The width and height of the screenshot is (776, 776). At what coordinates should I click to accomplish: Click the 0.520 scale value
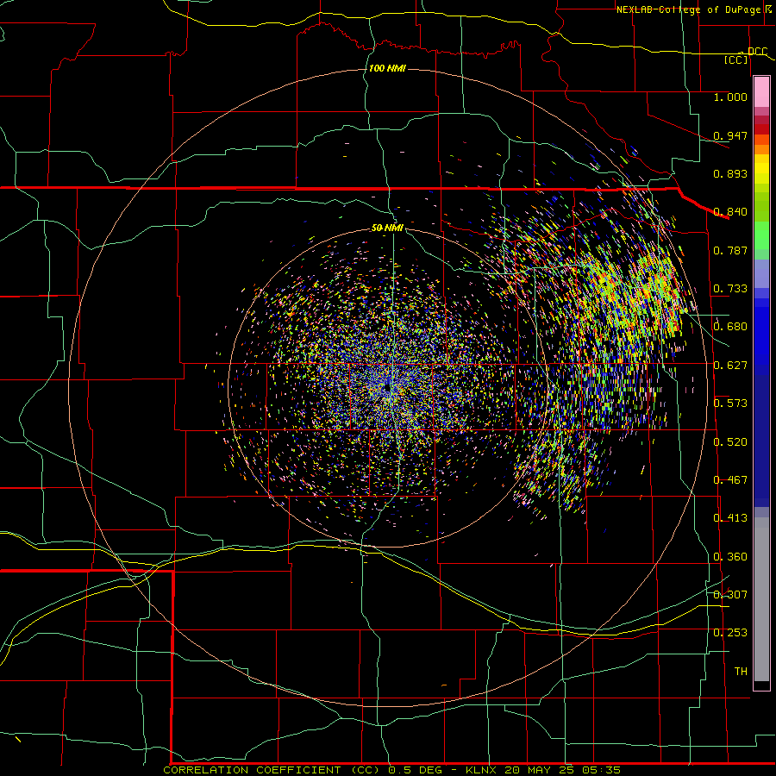tap(730, 442)
